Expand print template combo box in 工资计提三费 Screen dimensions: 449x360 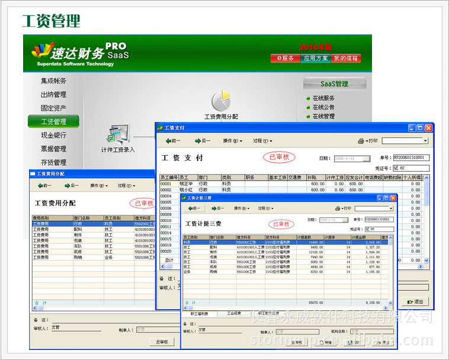coord(391,208)
